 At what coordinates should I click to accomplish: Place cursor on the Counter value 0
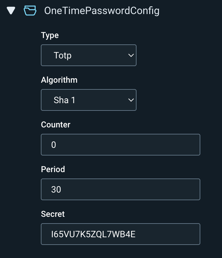tap(54, 145)
